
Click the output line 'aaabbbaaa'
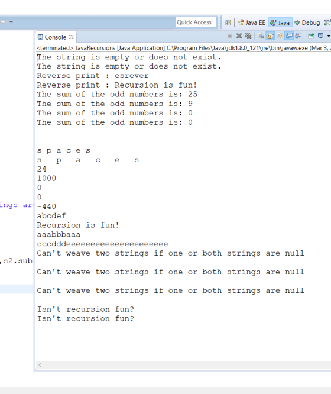(59, 234)
